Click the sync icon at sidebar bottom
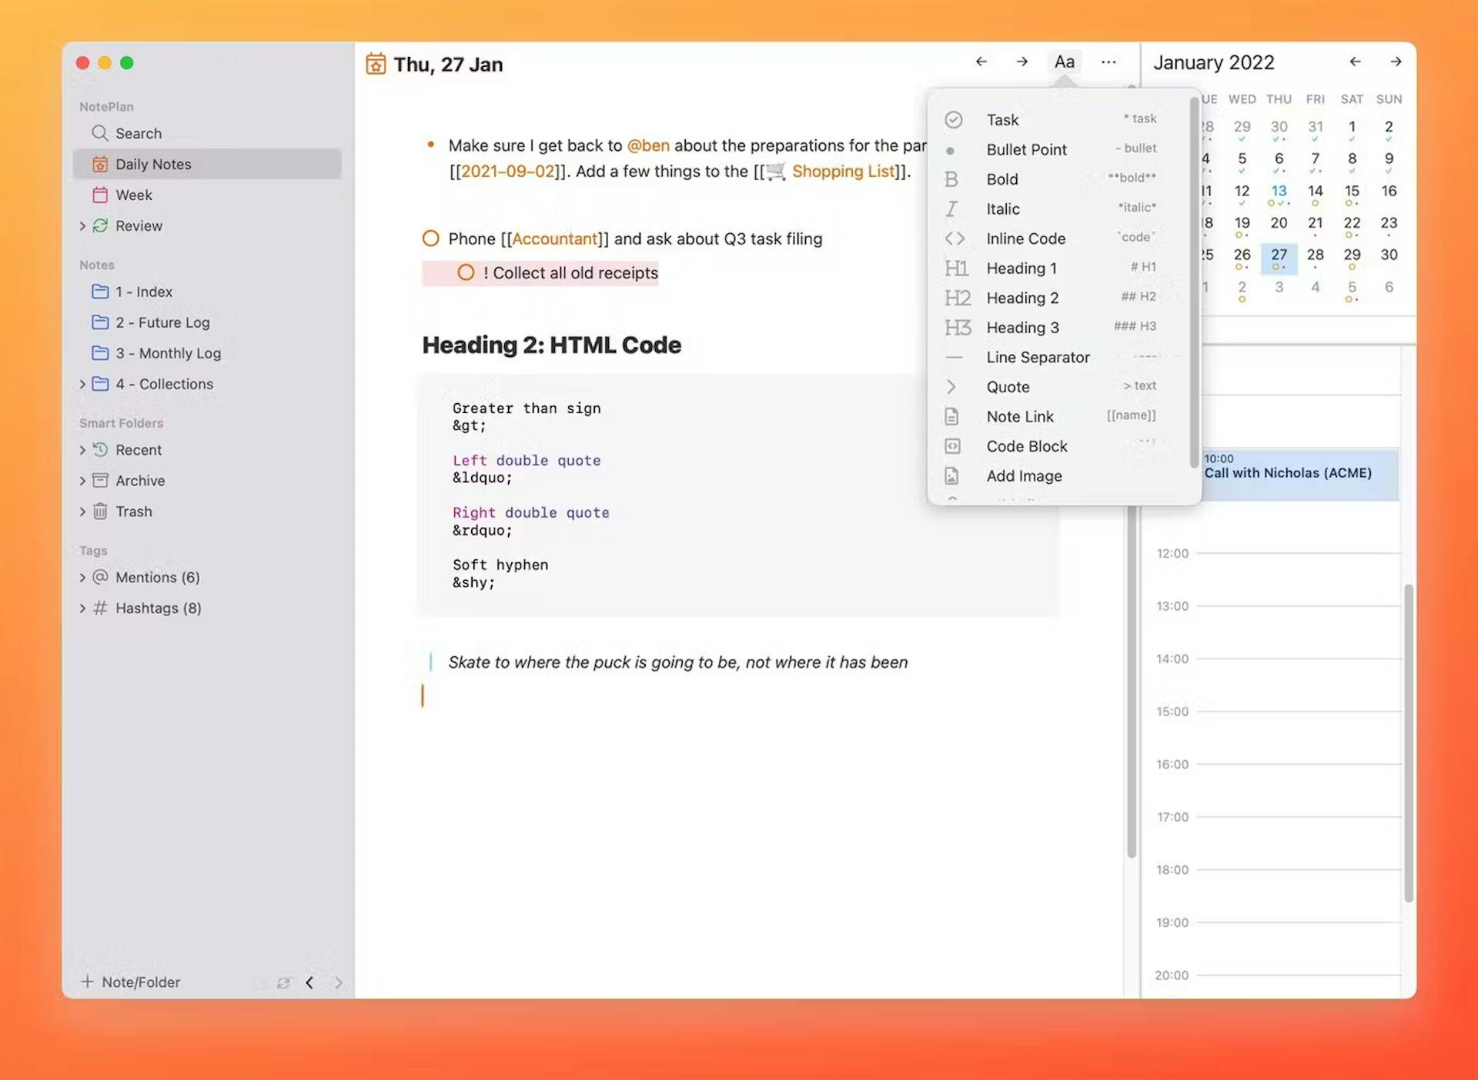 (x=283, y=983)
